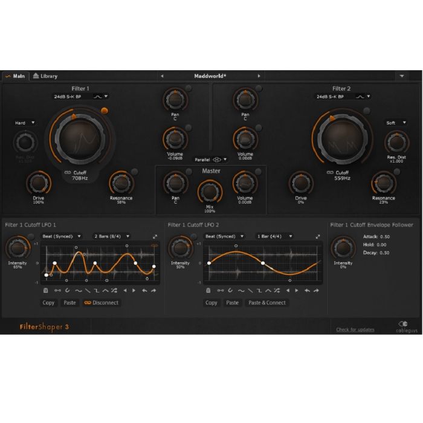This screenshot has height=423, width=423.
Task: Apply ramp-down line preset to LFO 2
Action: tap(251, 291)
